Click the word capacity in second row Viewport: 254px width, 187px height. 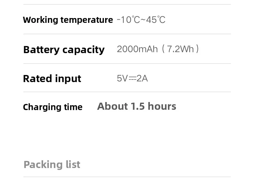pos(83,50)
